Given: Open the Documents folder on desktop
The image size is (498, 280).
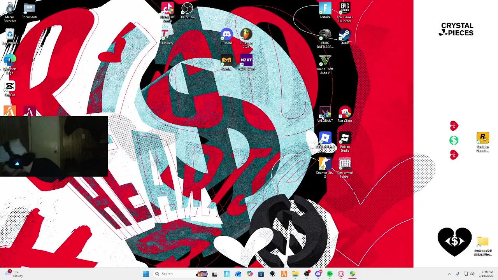Looking at the screenshot, I should (x=29, y=10).
